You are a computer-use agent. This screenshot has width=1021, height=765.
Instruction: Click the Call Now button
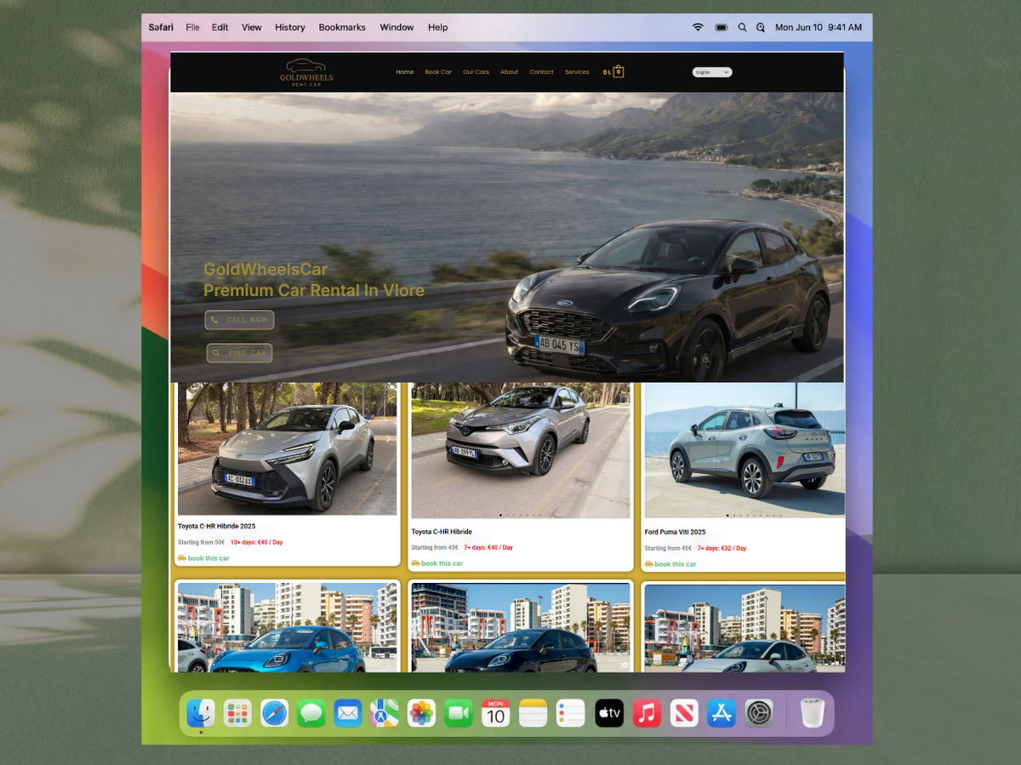pyautogui.click(x=239, y=320)
